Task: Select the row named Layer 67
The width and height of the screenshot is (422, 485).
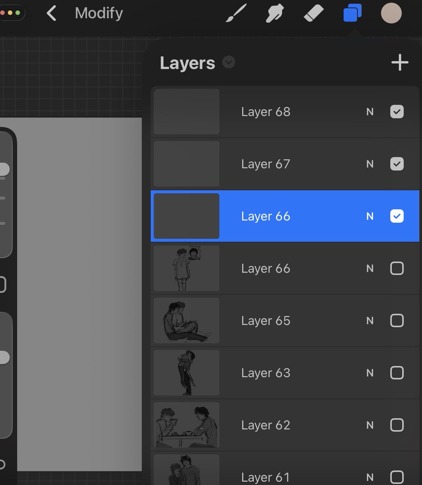Action: (285, 164)
